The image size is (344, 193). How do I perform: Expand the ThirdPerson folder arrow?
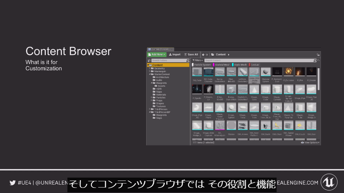click(149, 109)
